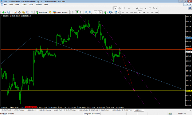Switch chart to line chart type
The width and height of the screenshot is (192, 115).
tap(81, 12)
